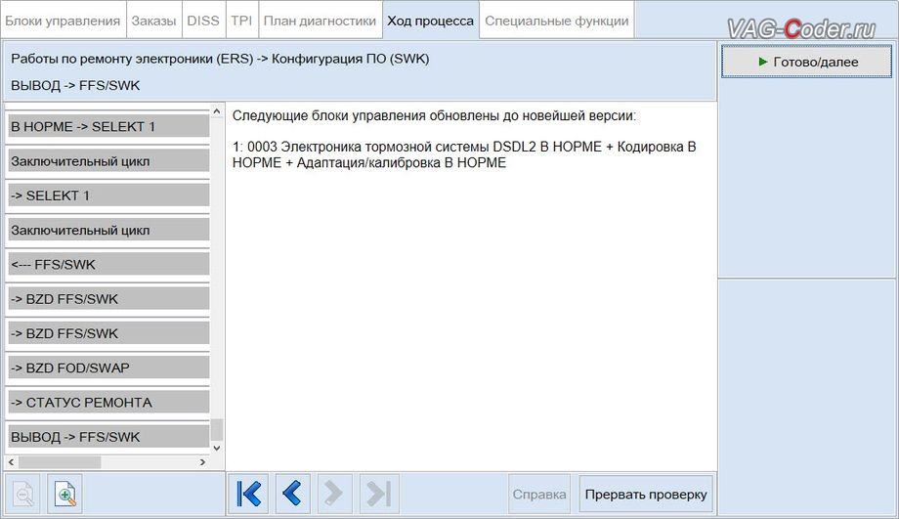The width and height of the screenshot is (899, 519).
Task: Open the Специальные функции tab
Action: point(556,21)
